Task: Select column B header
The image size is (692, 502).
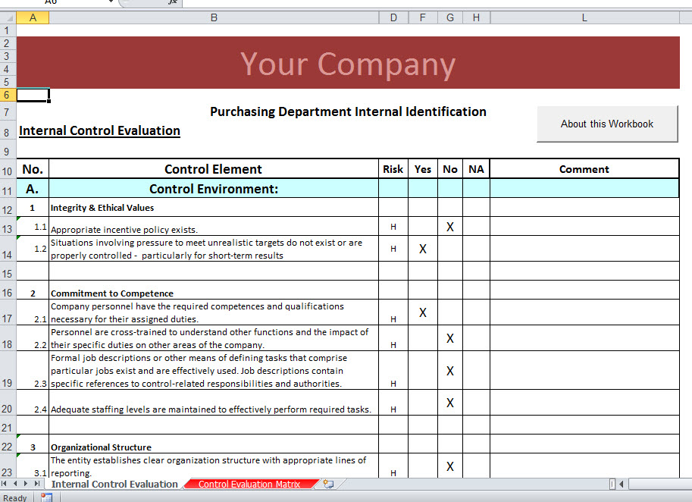Action: pos(214,17)
